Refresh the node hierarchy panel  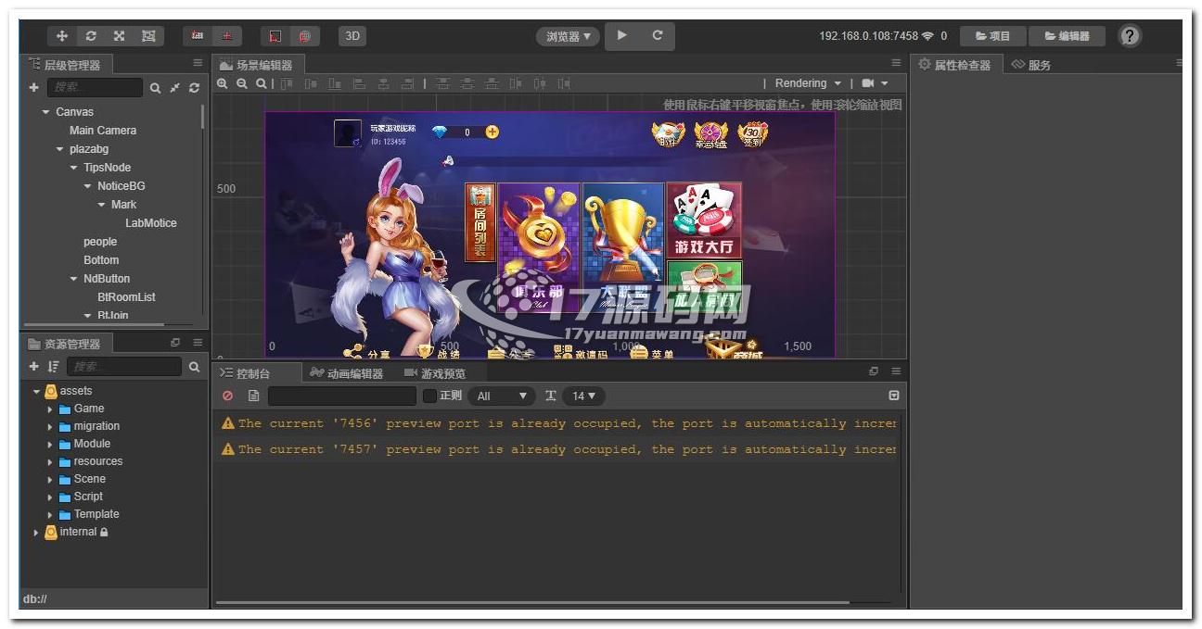[194, 88]
